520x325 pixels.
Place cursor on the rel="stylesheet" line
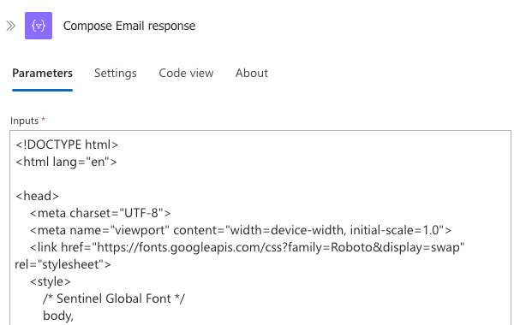(x=63, y=265)
